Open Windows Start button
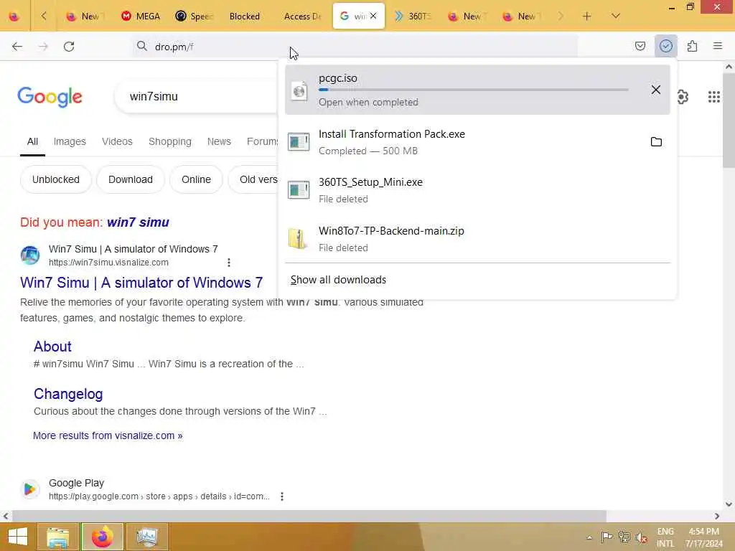This screenshot has height=551, width=735. click(18, 537)
